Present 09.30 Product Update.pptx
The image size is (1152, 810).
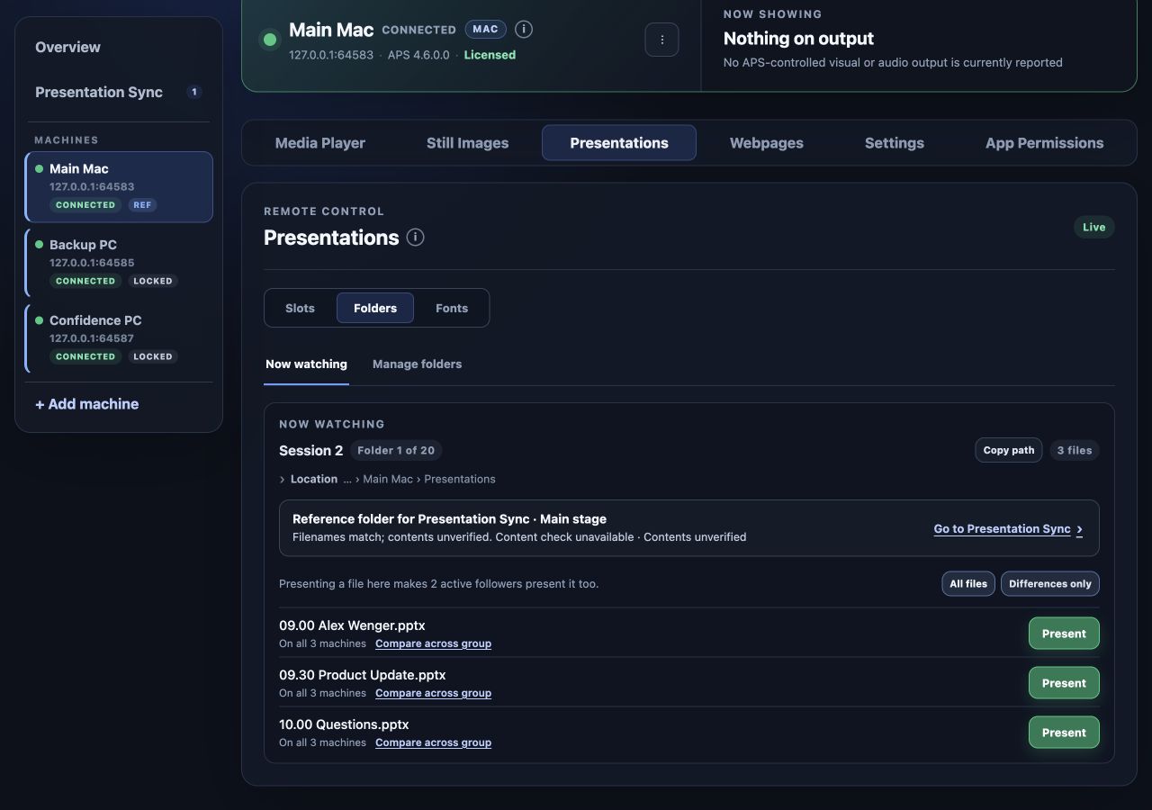[x=1064, y=683]
